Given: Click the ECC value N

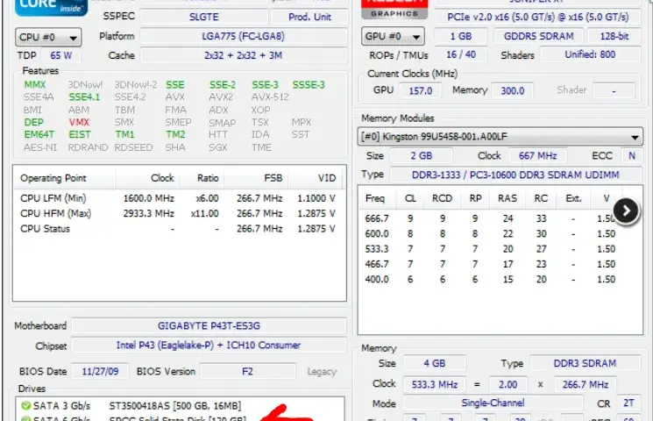Looking at the screenshot, I should click(x=632, y=156).
